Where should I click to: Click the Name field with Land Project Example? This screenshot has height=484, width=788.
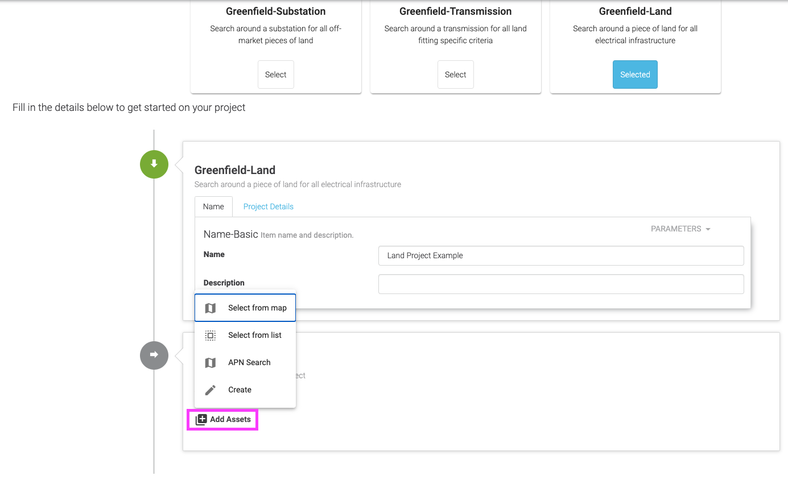(561, 255)
